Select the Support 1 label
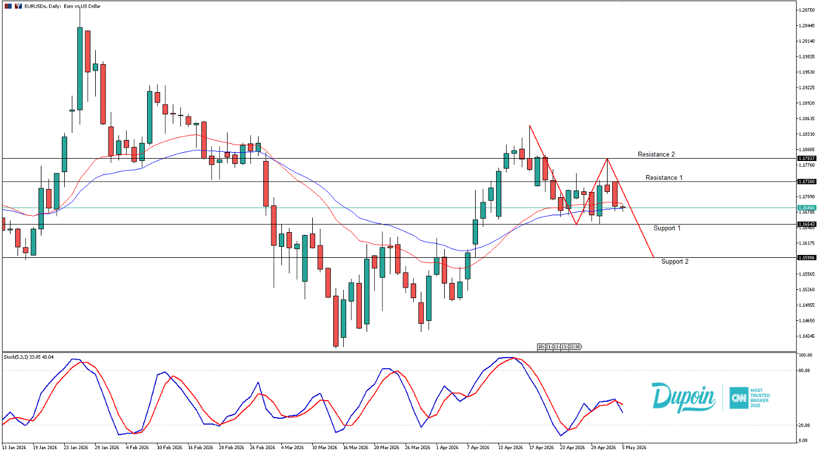820x455 pixels. coord(667,228)
